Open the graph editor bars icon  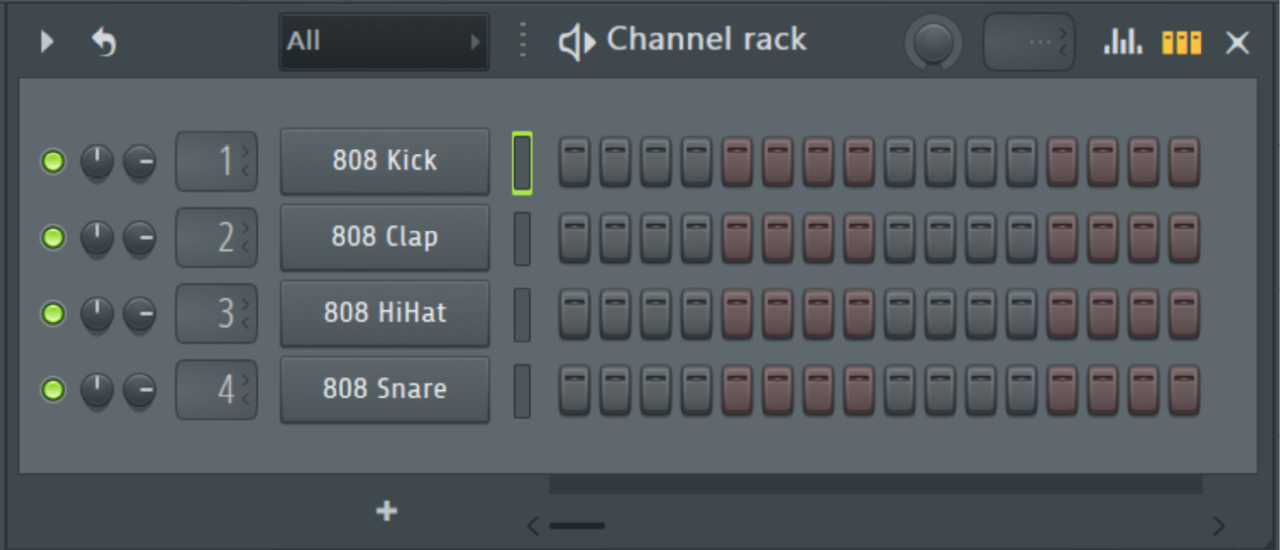(1123, 42)
